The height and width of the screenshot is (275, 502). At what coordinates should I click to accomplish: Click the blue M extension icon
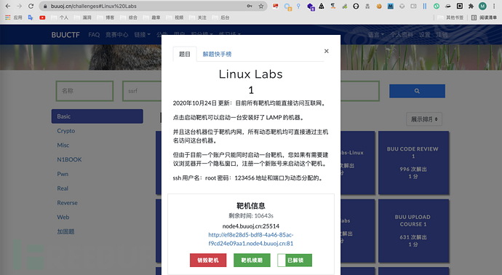pos(391,6)
